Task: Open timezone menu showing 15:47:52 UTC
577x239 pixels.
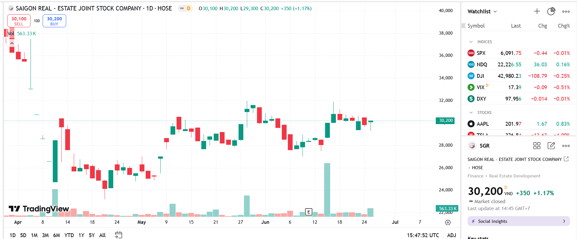Action: [x=423, y=235]
